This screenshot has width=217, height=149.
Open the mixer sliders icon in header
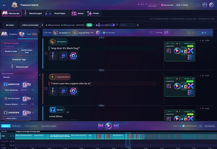pos(205,5)
